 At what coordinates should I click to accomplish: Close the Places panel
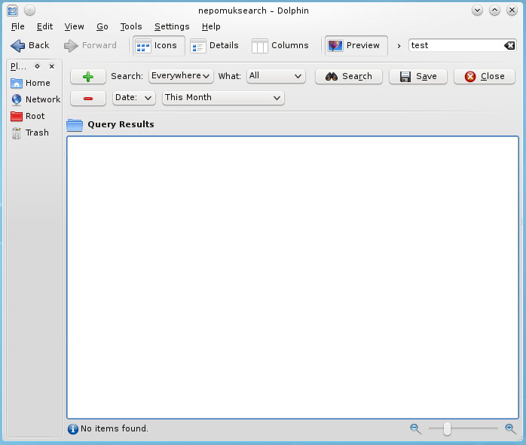52,66
